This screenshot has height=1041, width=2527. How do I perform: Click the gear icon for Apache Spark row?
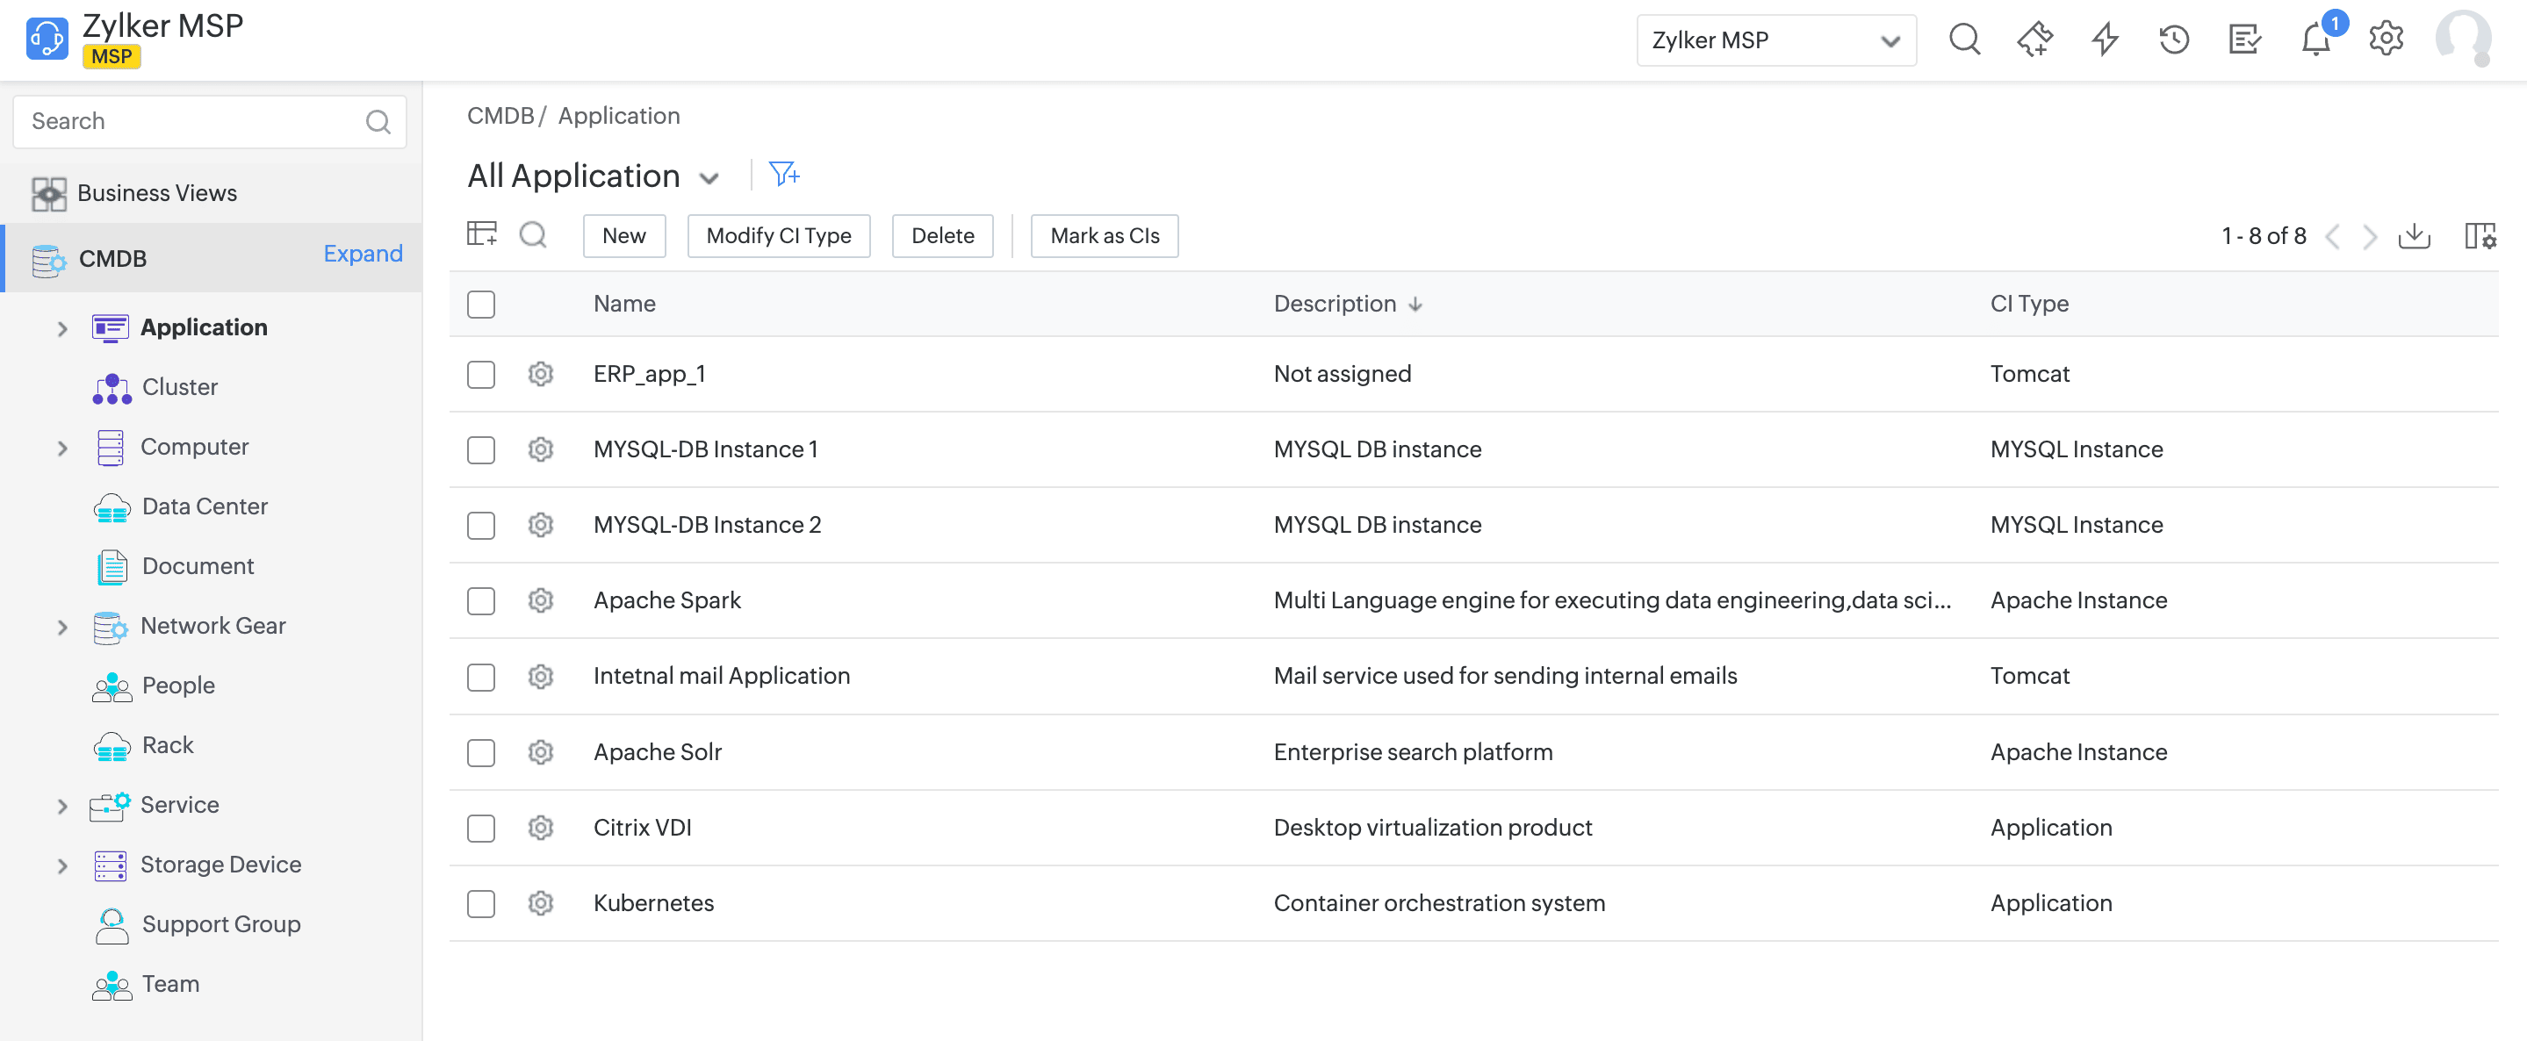pos(541,599)
